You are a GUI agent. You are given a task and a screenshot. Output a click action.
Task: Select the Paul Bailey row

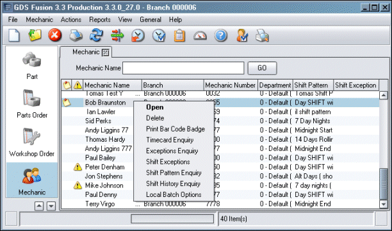click(220, 158)
